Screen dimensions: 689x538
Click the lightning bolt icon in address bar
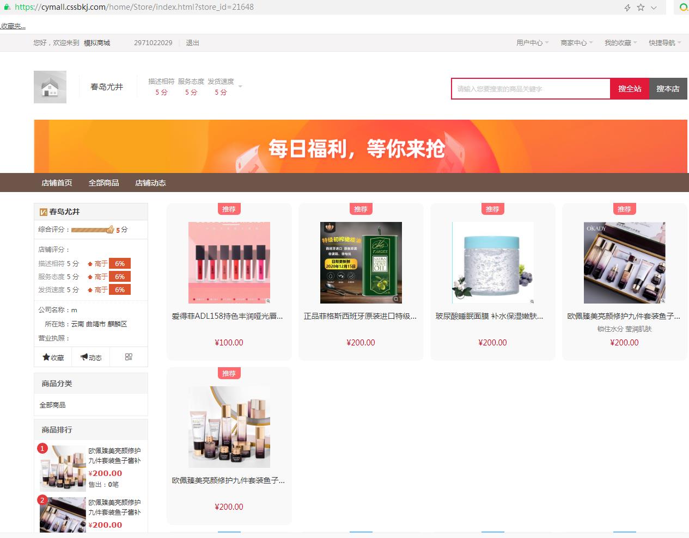[x=627, y=8]
